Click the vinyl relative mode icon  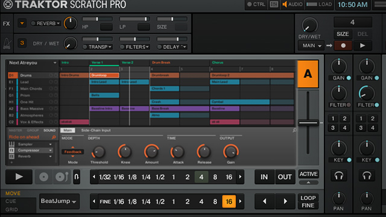click(62, 177)
